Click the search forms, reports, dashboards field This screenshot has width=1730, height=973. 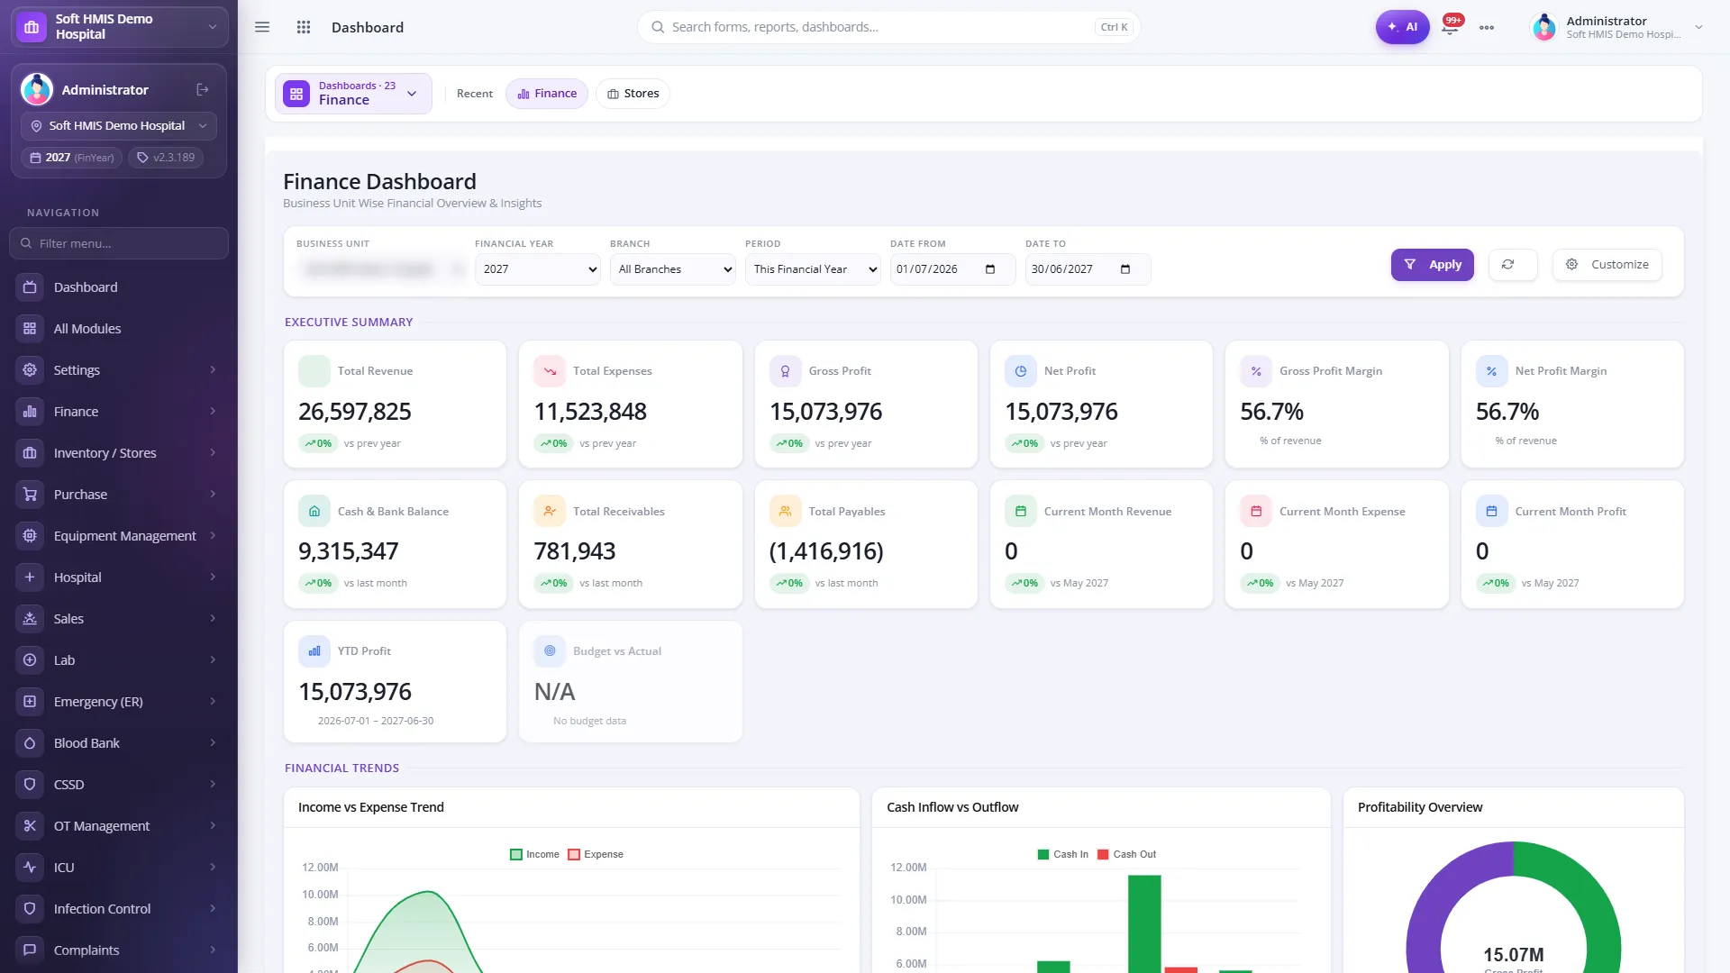click(x=888, y=27)
